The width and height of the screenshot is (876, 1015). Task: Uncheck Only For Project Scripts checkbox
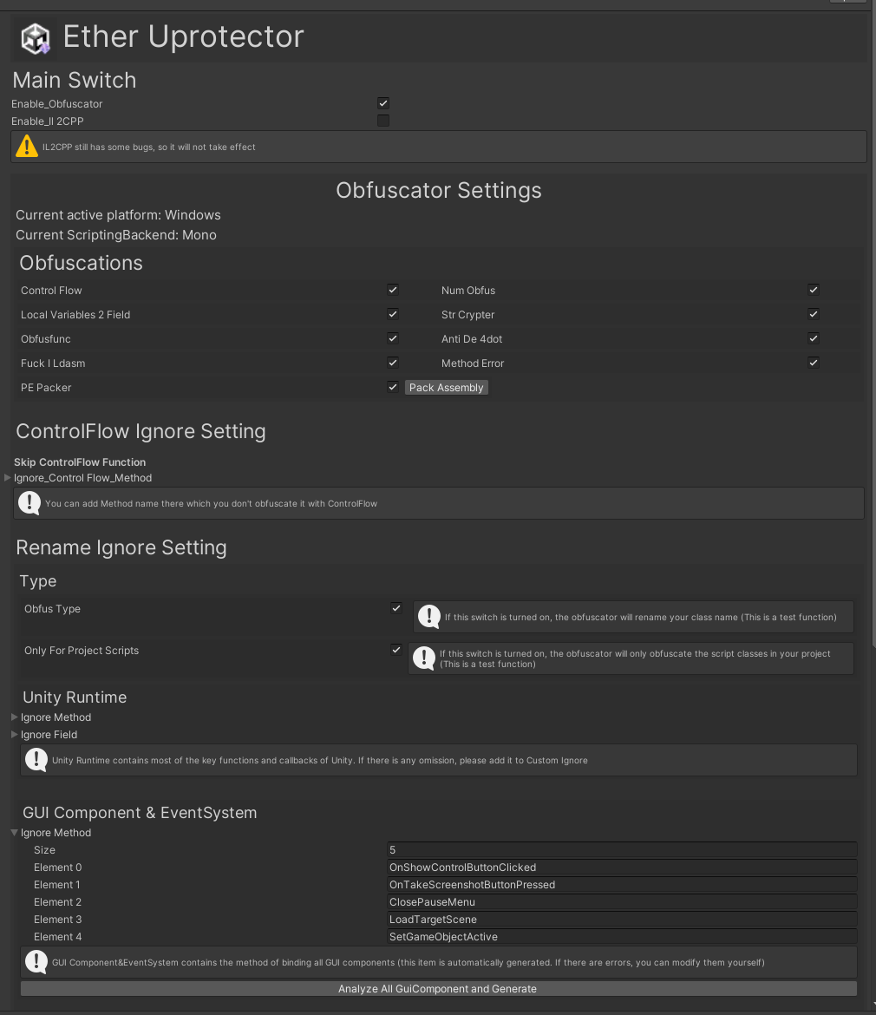point(396,649)
